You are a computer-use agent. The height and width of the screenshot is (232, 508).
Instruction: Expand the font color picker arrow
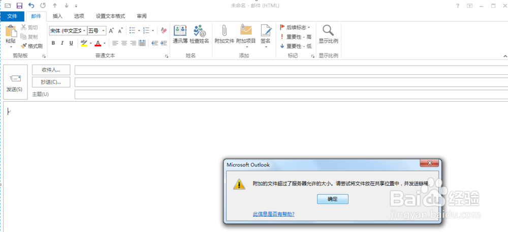(105, 43)
